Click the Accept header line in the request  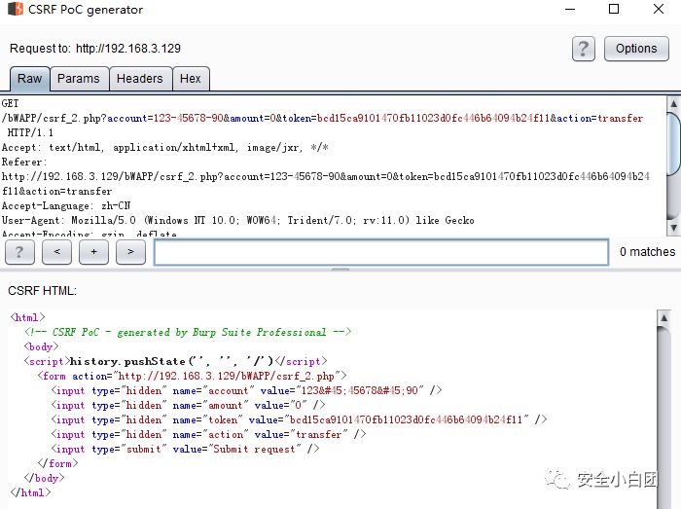165,147
